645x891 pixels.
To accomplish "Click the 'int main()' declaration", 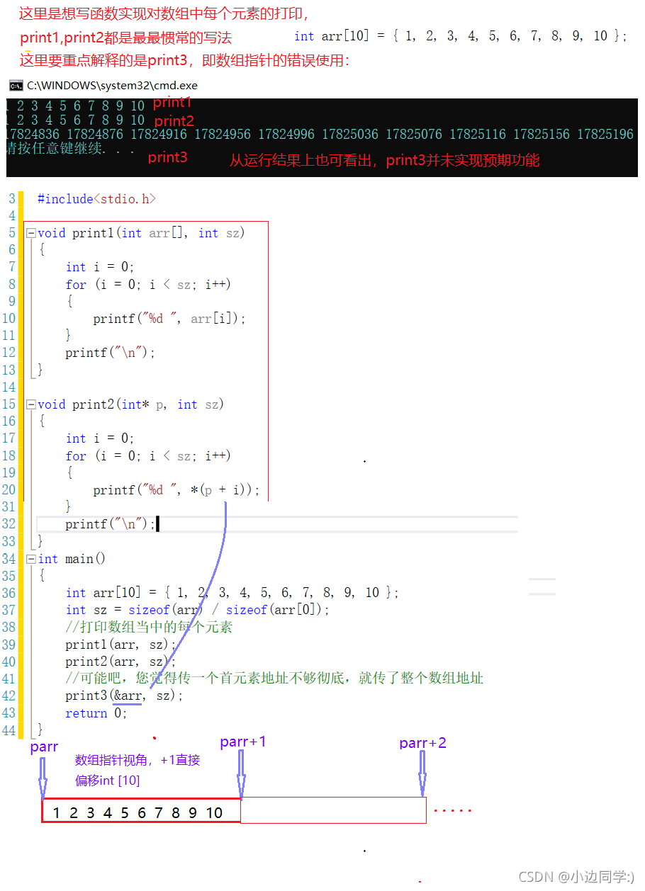I will tap(72, 559).
